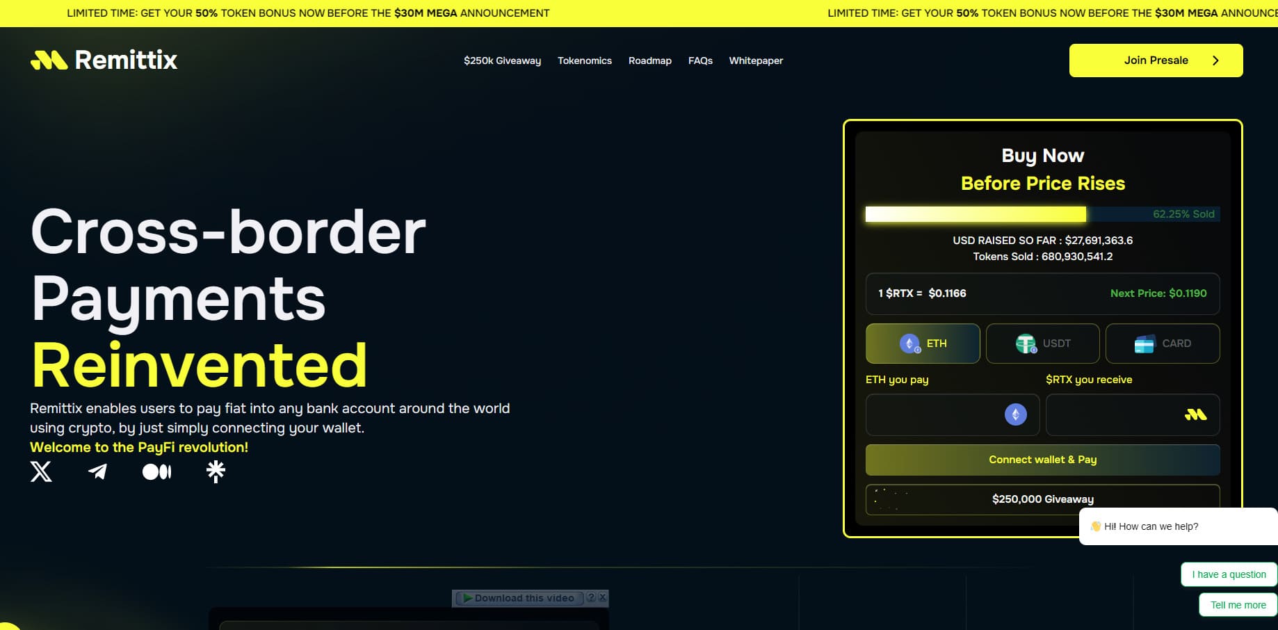Open the Roadmap nav link
Screen dimensions: 1278x630
[x=649, y=60]
